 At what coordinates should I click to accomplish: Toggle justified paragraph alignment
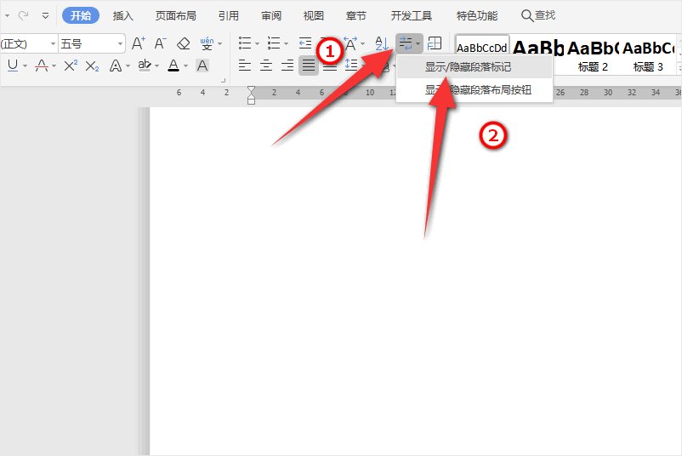coord(309,66)
